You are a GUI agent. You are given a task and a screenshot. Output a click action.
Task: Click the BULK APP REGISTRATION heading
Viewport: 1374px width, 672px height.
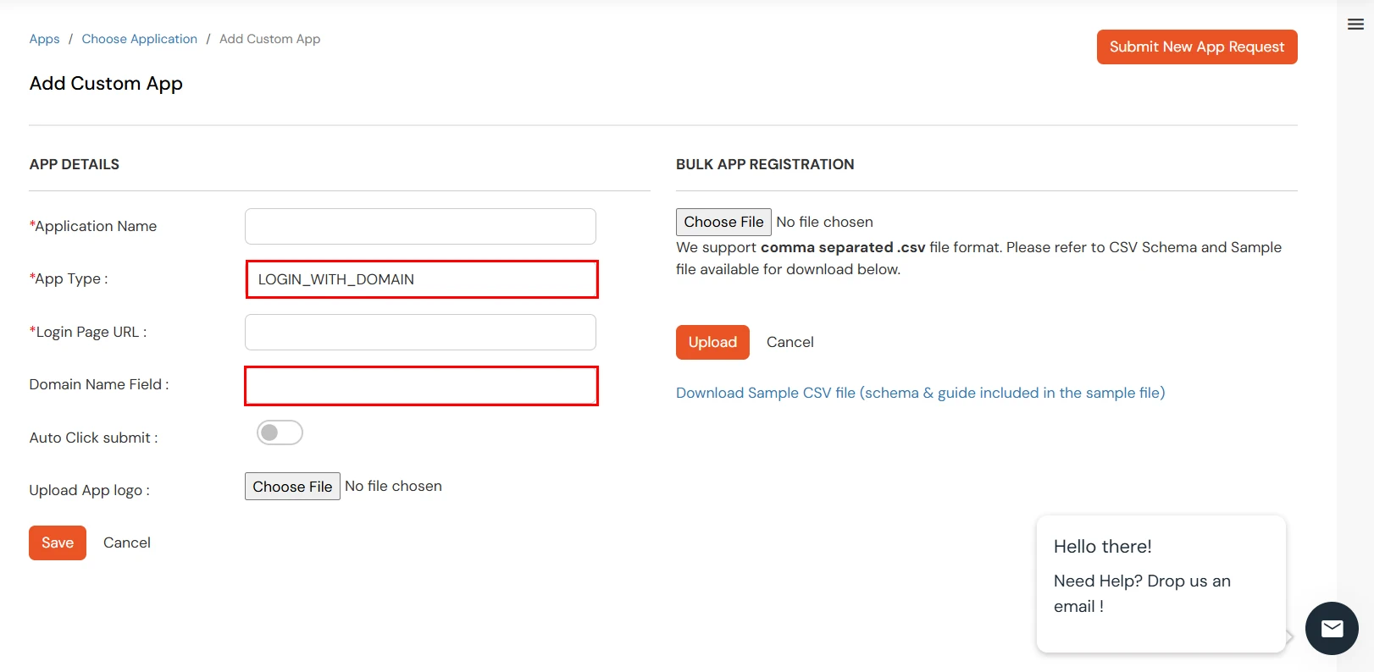point(765,164)
